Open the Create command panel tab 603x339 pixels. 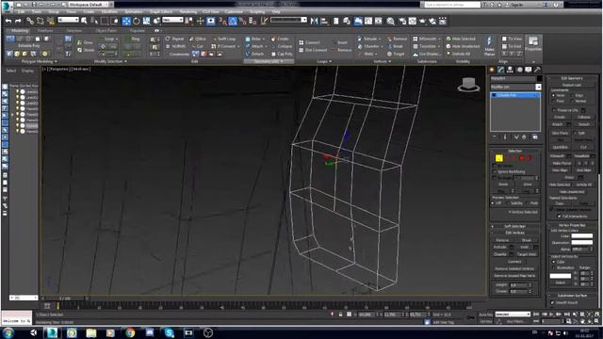point(492,70)
